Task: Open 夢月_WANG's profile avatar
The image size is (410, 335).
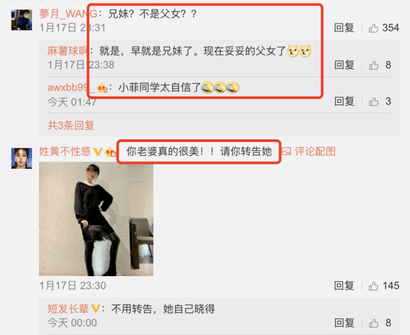Action: point(22,20)
